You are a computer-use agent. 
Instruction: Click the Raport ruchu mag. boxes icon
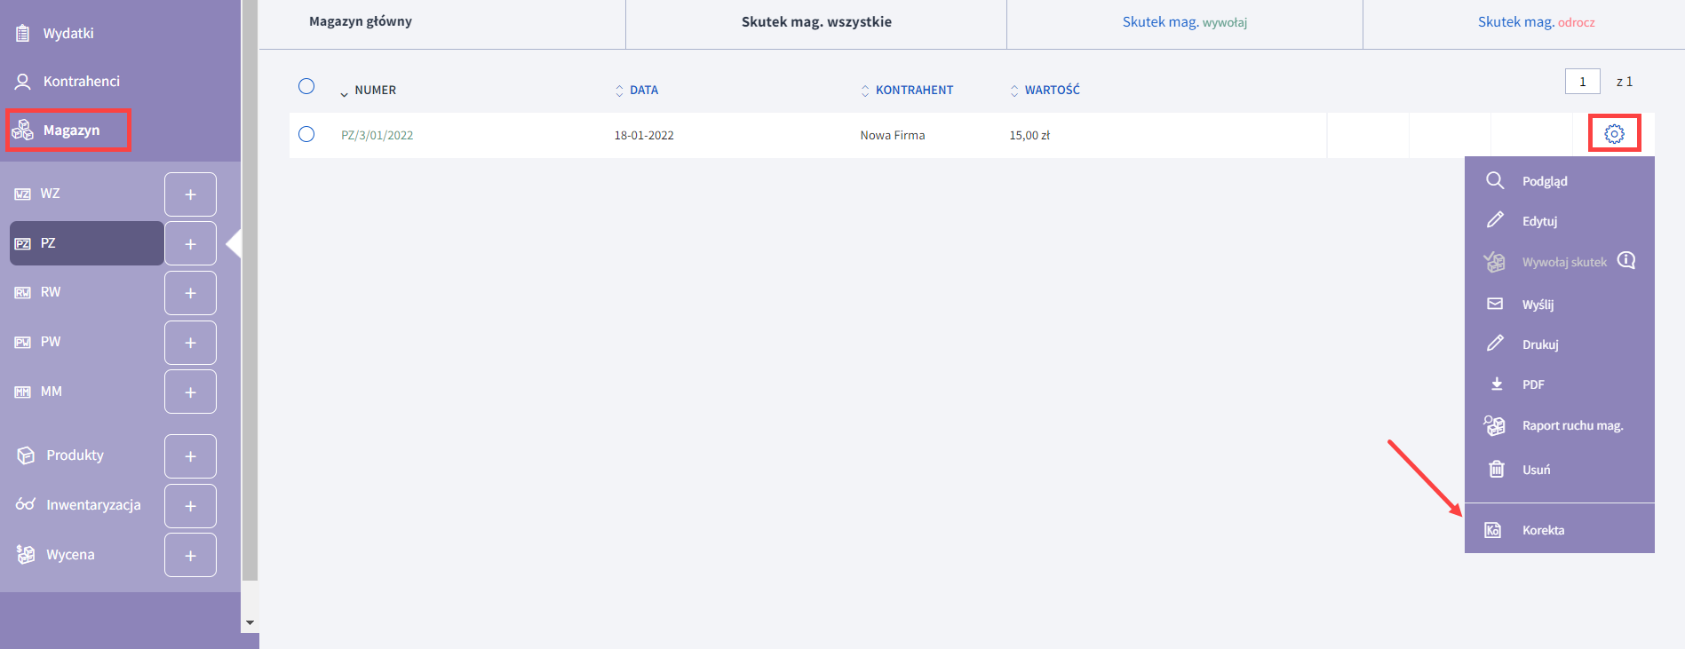[x=1495, y=425]
